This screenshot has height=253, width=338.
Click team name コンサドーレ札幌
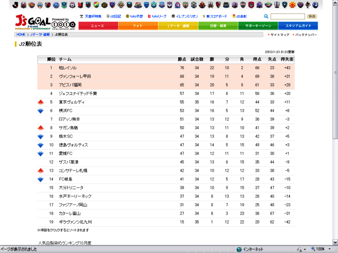tap(73, 171)
